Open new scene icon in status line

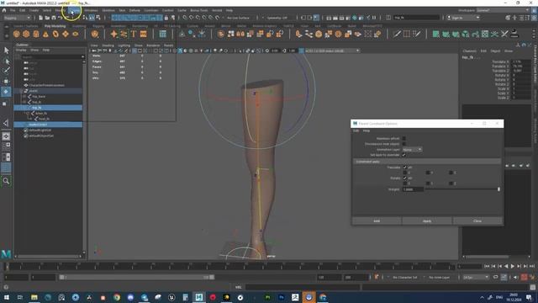coord(40,18)
